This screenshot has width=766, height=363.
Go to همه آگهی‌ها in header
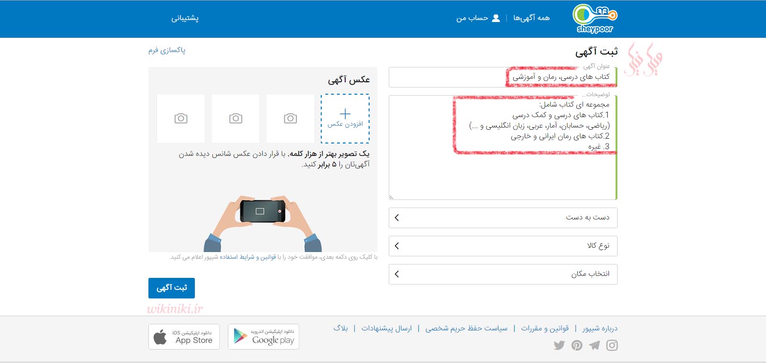tap(531, 18)
